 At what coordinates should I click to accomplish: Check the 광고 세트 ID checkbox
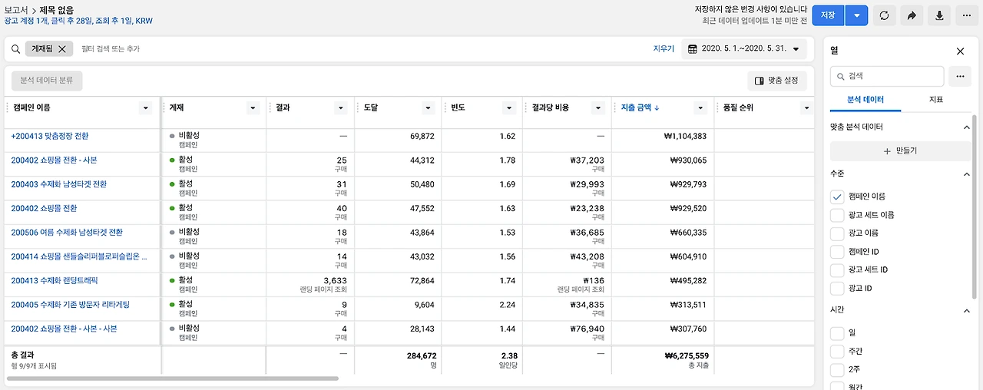point(837,270)
